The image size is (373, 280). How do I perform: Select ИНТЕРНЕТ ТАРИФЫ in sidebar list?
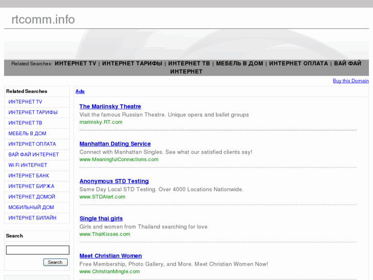(33, 112)
